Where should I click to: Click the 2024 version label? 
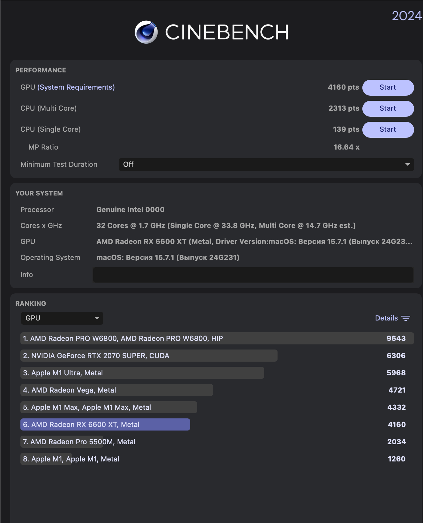(407, 16)
